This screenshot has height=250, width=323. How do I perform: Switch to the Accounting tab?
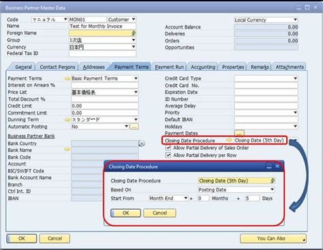(203, 67)
